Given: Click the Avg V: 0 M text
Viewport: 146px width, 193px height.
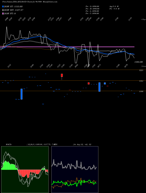Looking at the screenshot, I should [x=114, y=6].
